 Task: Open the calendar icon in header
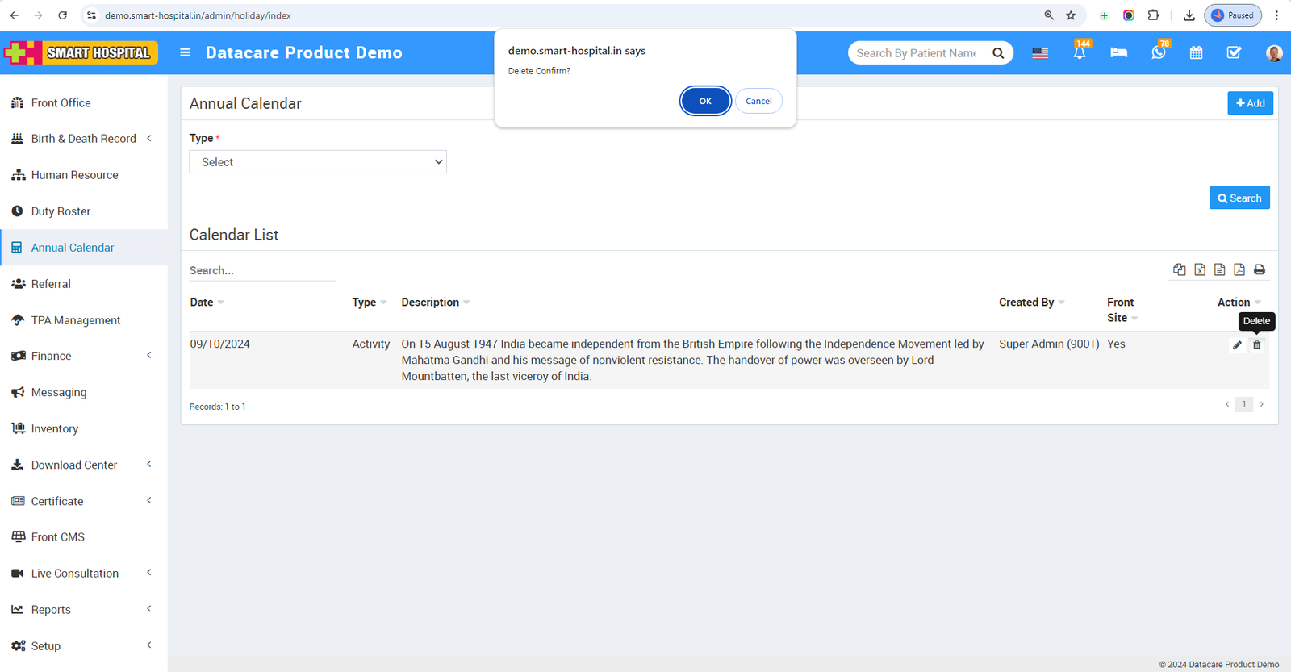[1196, 52]
